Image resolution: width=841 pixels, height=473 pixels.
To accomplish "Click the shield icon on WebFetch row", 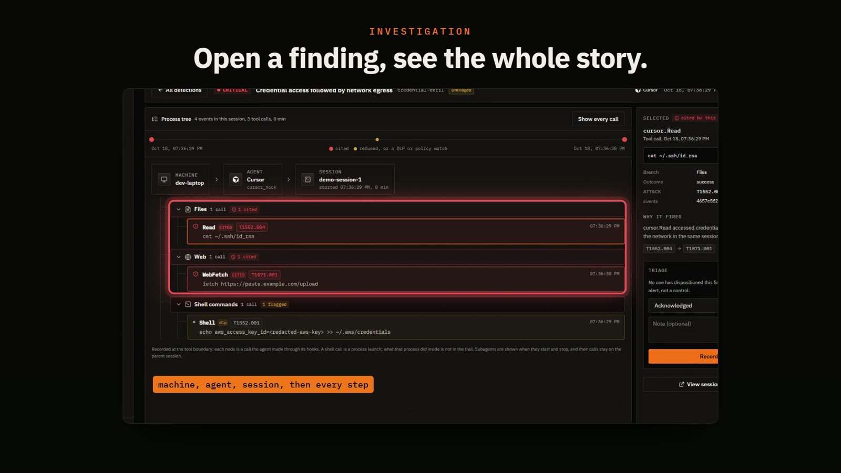I will pos(196,274).
